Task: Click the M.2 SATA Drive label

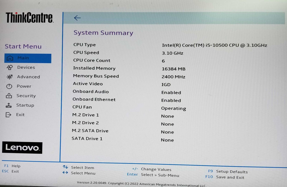Action: tap(90, 131)
